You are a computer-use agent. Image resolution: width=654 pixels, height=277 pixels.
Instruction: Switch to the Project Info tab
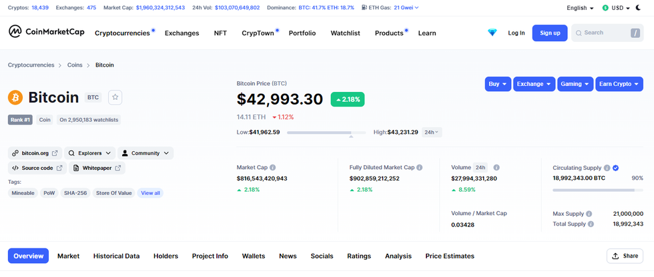pos(210,256)
